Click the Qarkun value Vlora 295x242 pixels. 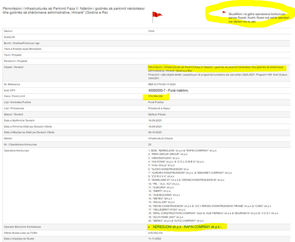[151, 31]
